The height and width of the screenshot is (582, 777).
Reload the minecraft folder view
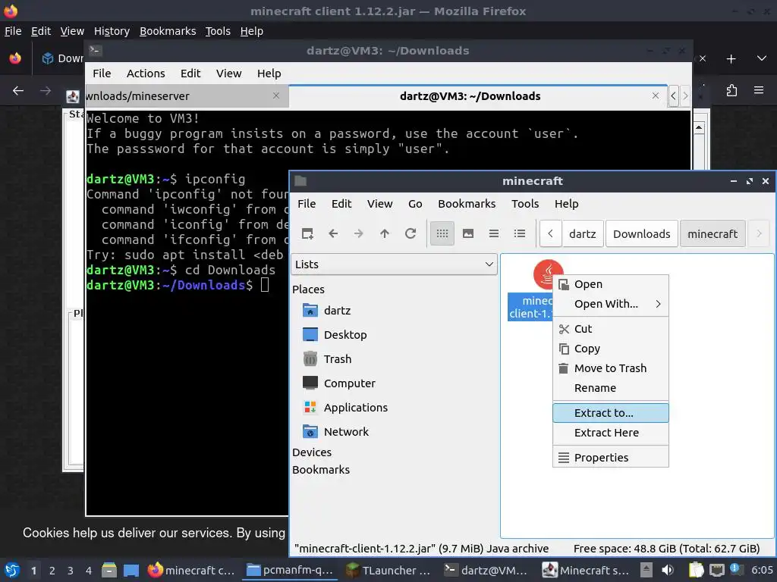pos(411,233)
